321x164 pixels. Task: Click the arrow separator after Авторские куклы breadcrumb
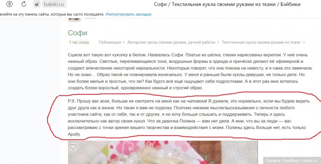(218, 43)
